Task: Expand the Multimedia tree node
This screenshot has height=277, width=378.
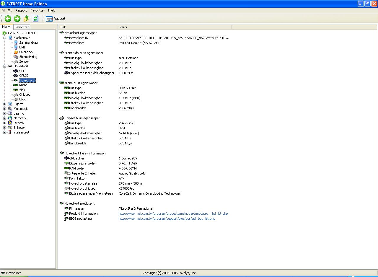Action: (x=4, y=109)
